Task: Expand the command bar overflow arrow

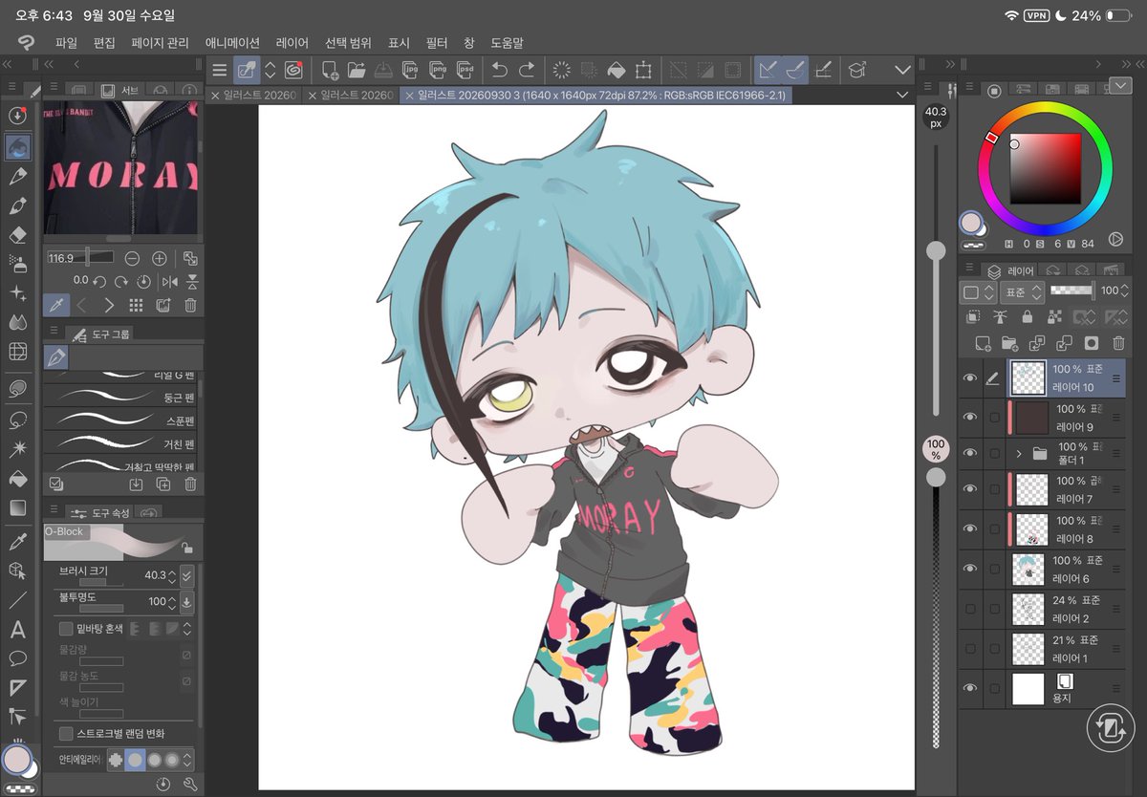Action: pyautogui.click(x=902, y=70)
